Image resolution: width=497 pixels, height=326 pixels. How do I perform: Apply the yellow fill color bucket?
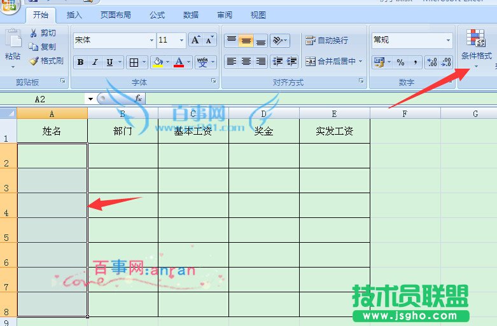(158, 62)
